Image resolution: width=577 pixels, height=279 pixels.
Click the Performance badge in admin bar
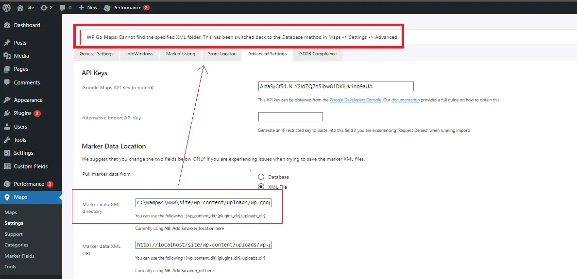point(146,7)
